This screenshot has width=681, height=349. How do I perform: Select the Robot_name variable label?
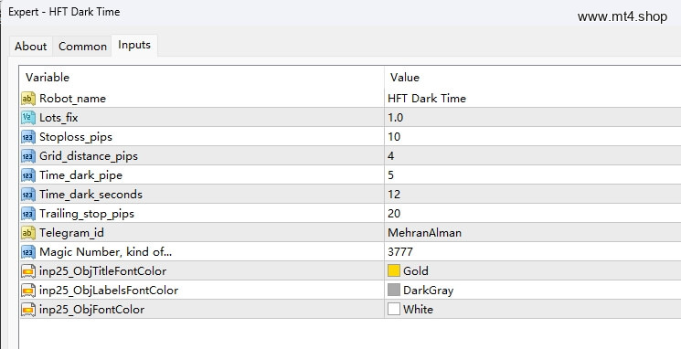pos(72,99)
